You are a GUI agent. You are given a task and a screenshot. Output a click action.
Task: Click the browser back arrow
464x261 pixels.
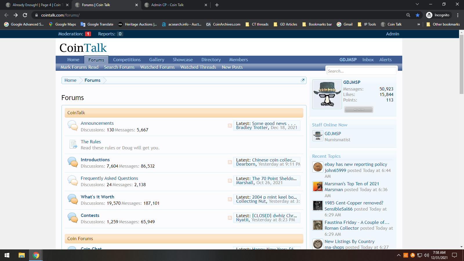6,15
